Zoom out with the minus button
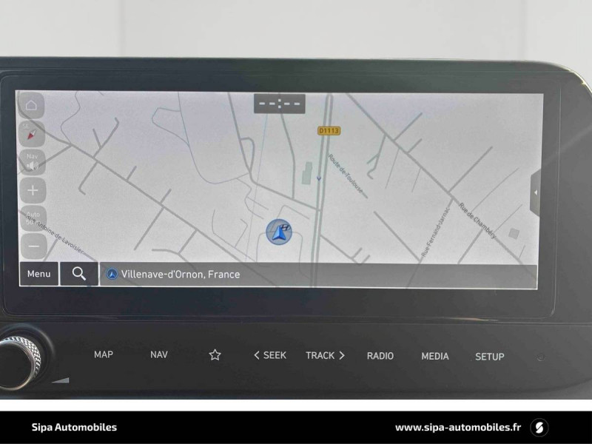 click(x=33, y=245)
